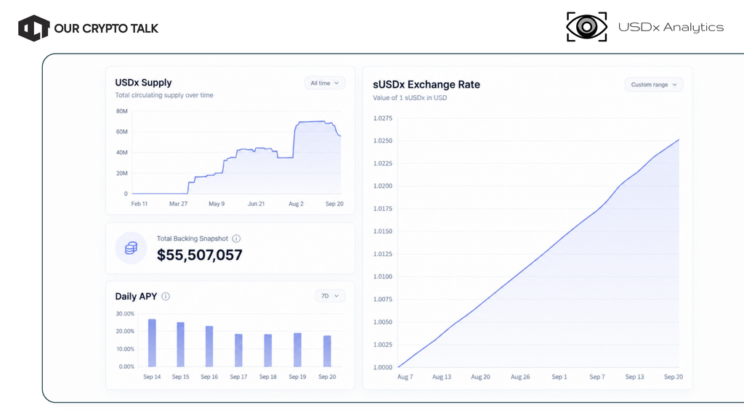Click the Sep 17 APY bar
The image size is (744, 418).
pos(238,351)
